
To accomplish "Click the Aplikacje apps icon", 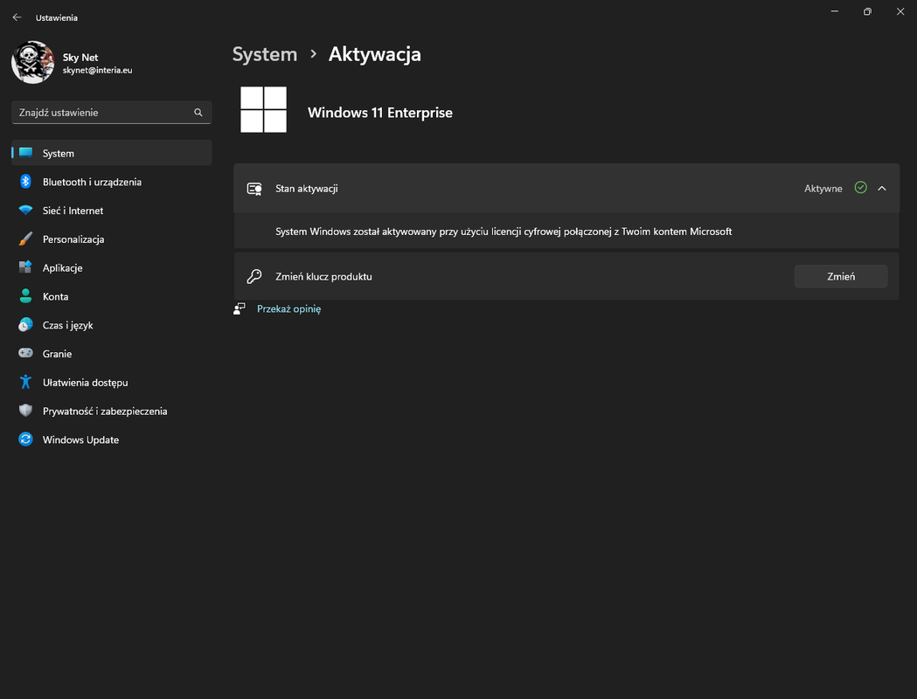I will [x=25, y=267].
